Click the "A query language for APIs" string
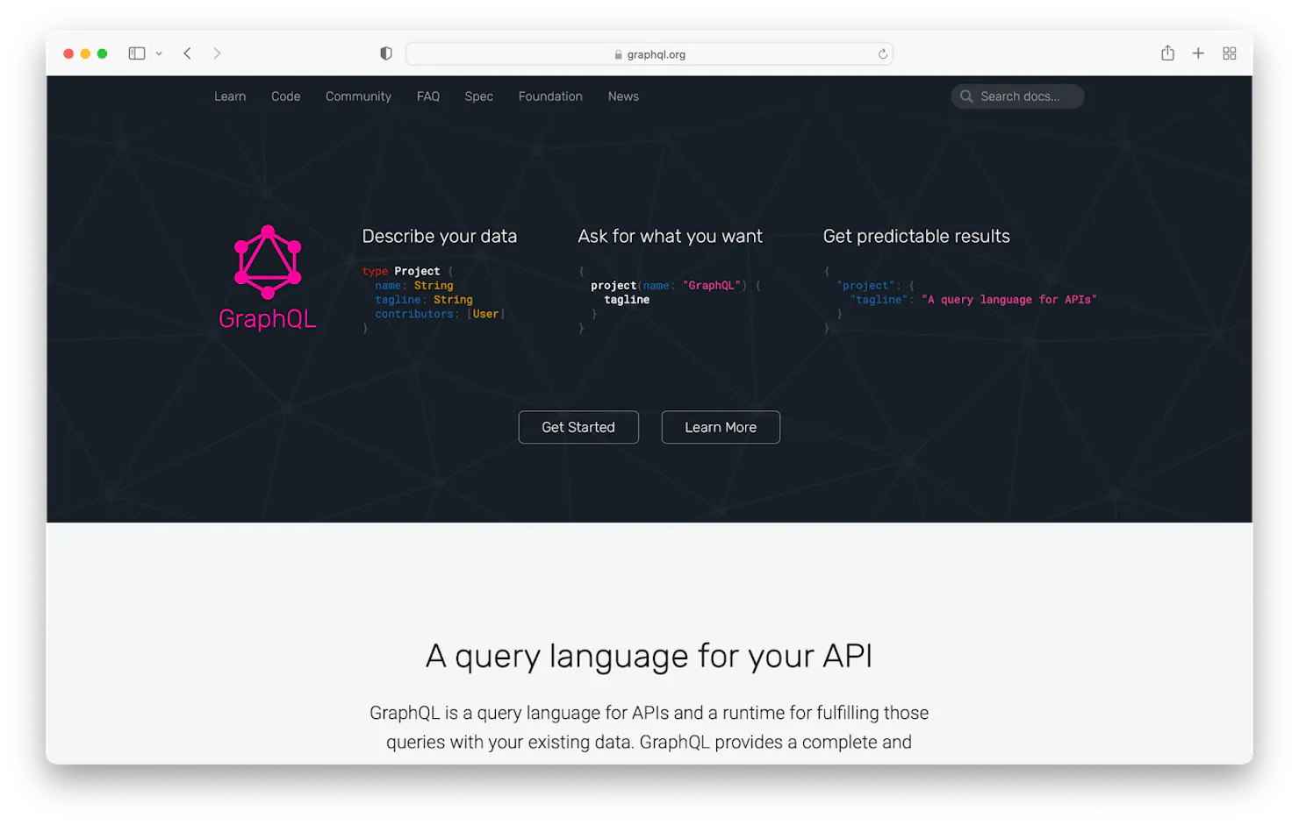The width and height of the screenshot is (1299, 825). [x=1009, y=300]
